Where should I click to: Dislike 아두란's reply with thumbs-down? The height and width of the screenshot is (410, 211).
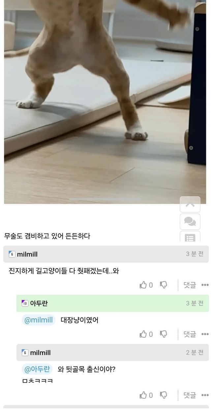164,334
